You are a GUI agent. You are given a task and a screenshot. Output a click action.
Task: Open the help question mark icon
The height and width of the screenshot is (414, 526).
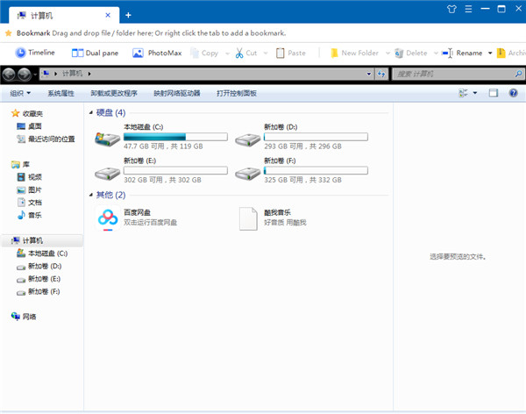tap(513, 93)
